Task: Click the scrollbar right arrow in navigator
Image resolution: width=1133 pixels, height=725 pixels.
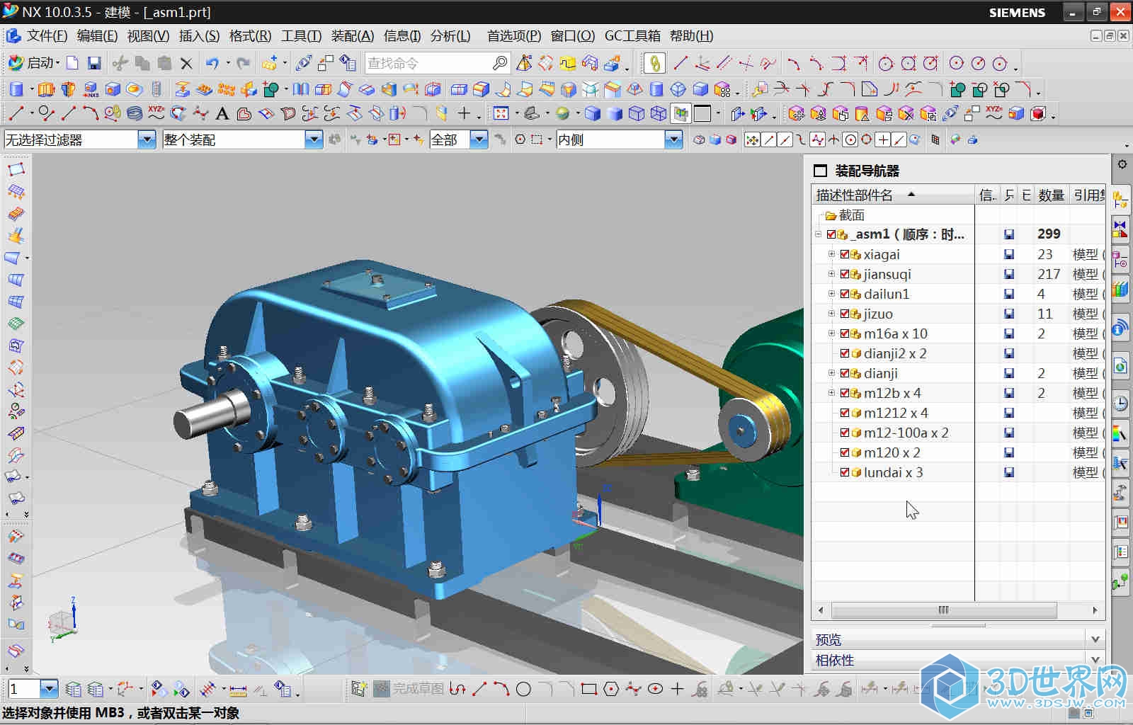Action: pyautogui.click(x=1095, y=610)
